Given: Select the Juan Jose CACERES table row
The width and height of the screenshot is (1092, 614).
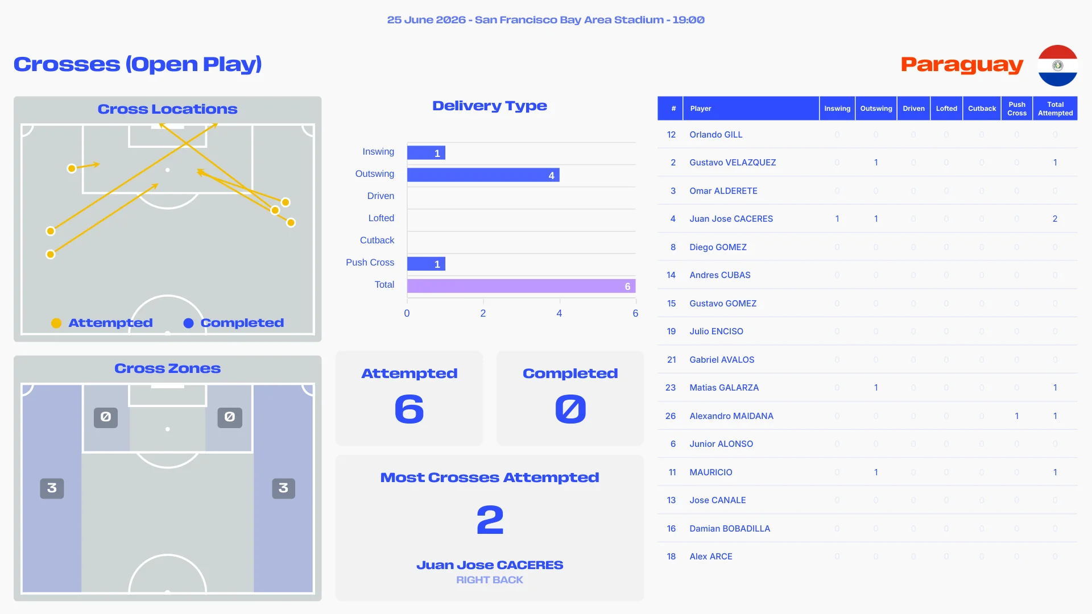Looking at the screenshot, I should (x=867, y=219).
